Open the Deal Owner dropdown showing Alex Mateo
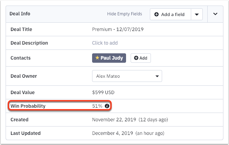Screen dimensions: 229x145 [x=127, y=76]
